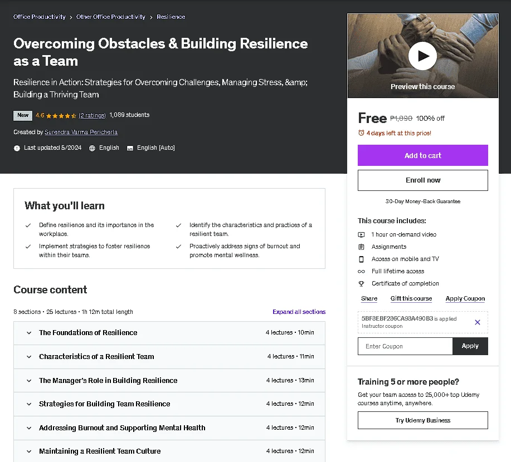The width and height of the screenshot is (511, 462).
Task: Click the breadcrumb arrow before Resilience
Action: coord(151,17)
